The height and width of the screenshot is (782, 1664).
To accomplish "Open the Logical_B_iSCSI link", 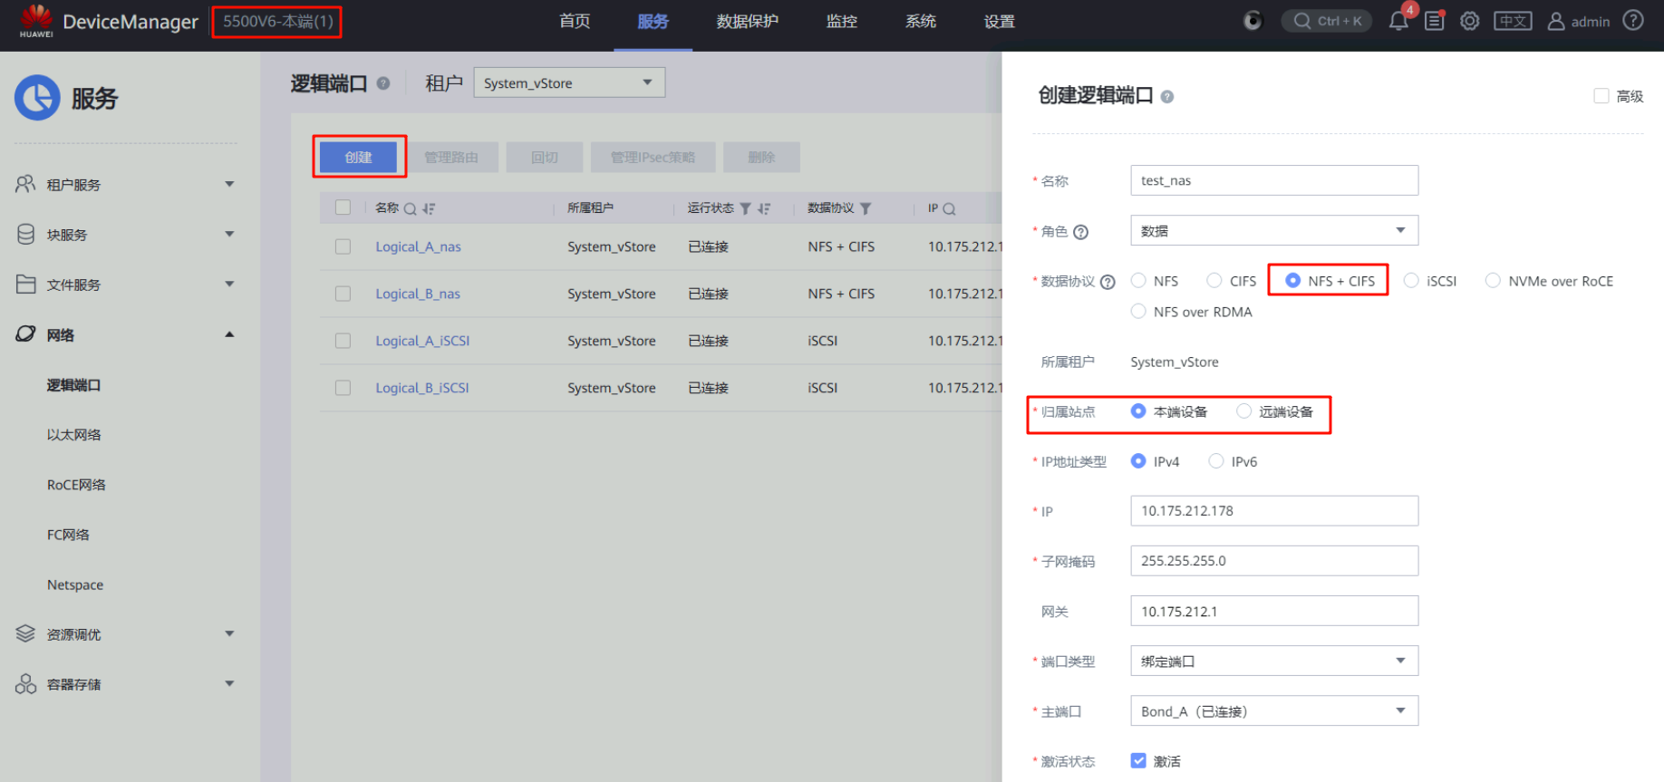I will (421, 388).
